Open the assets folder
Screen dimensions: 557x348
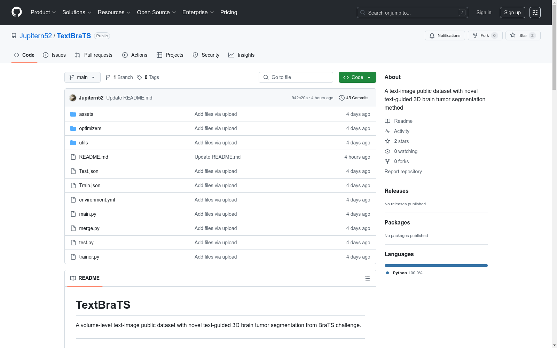pos(86,114)
